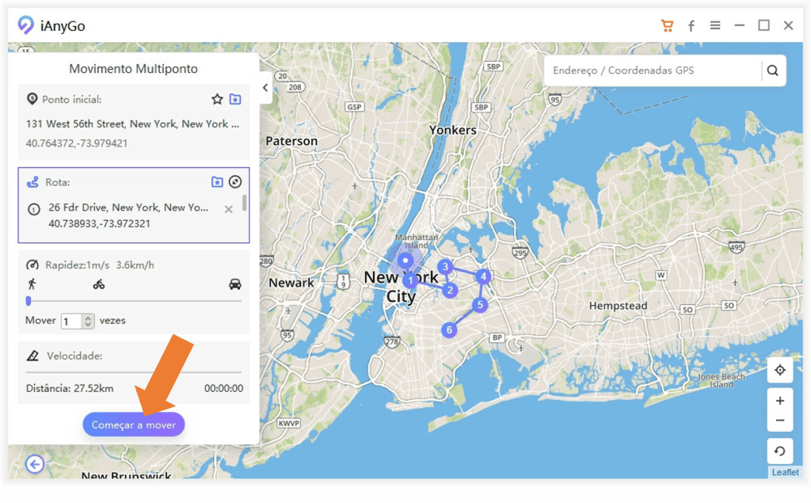Select route waypoint marker 5
Image resolution: width=811 pixels, height=503 pixels.
480,305
